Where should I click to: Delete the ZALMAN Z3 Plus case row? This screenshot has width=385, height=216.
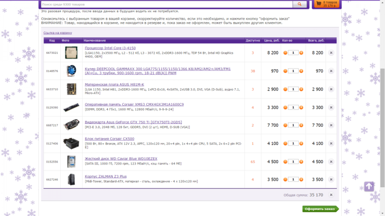pos(331,180)
